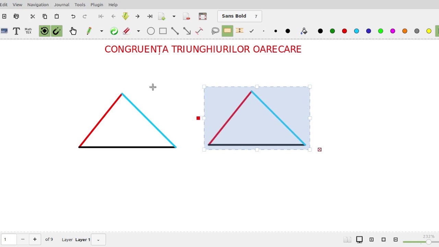Select the draw Ellipse tool

151,31
